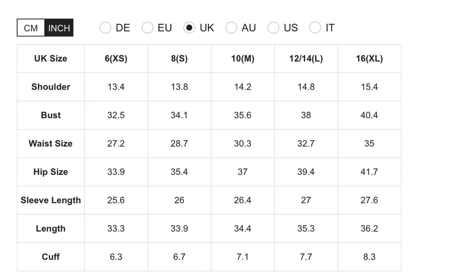Select the EU size radio button
This screenshot has height=277, width=462.
147,28
